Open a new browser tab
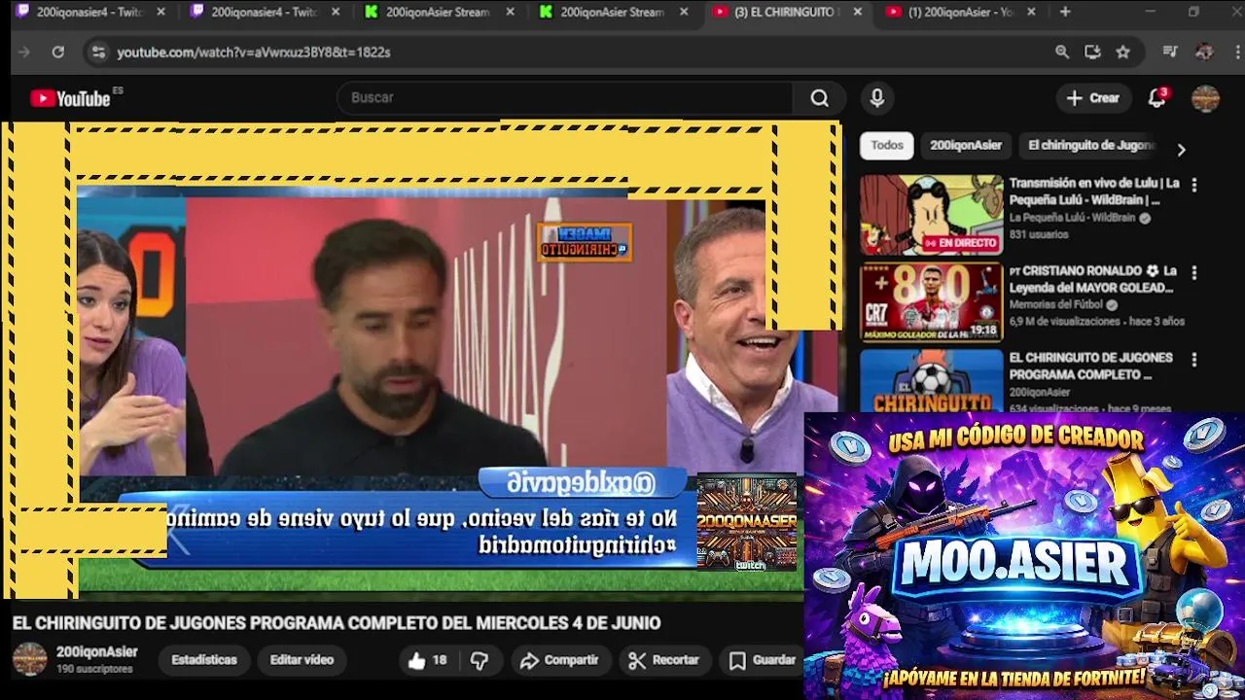Screen dimensions: 1245x700 pyautogui.click(x=1065, y=12)
